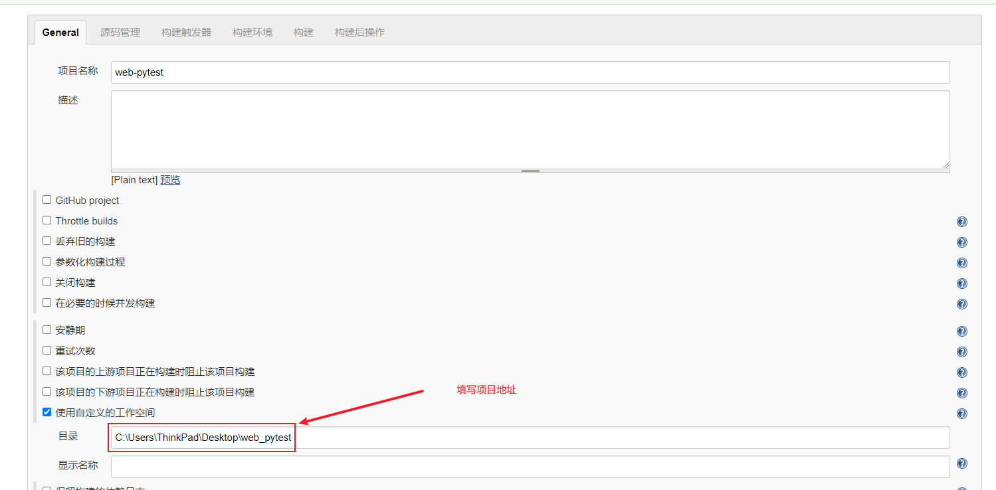996x490 pixels.
Task: Enable the GitHub project checkbox
Action: pyautogui.click(x=47, y=199)
